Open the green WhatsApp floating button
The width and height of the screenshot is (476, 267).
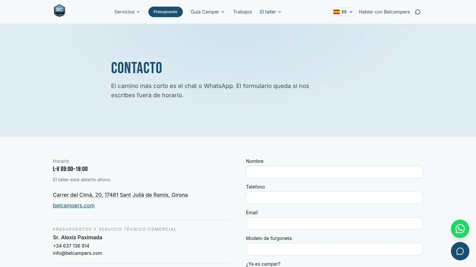(x=460, y=229)
